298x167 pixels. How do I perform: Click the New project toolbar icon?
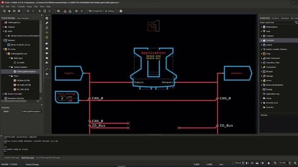[x=4, y=11]
